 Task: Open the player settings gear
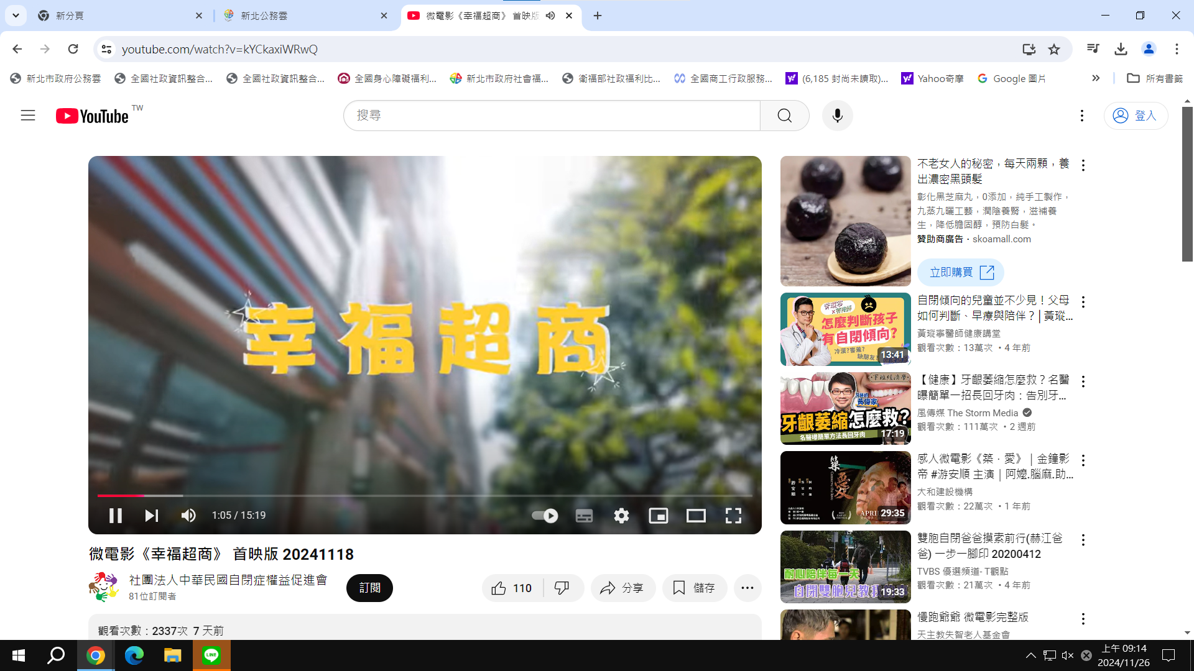point(621,516)
